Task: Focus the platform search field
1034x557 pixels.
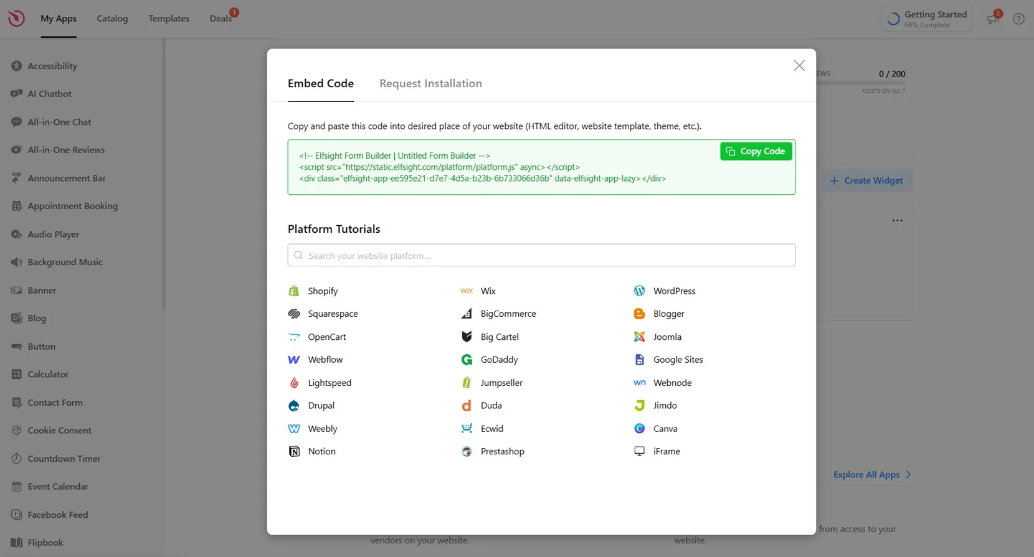Action: [541, 255]
